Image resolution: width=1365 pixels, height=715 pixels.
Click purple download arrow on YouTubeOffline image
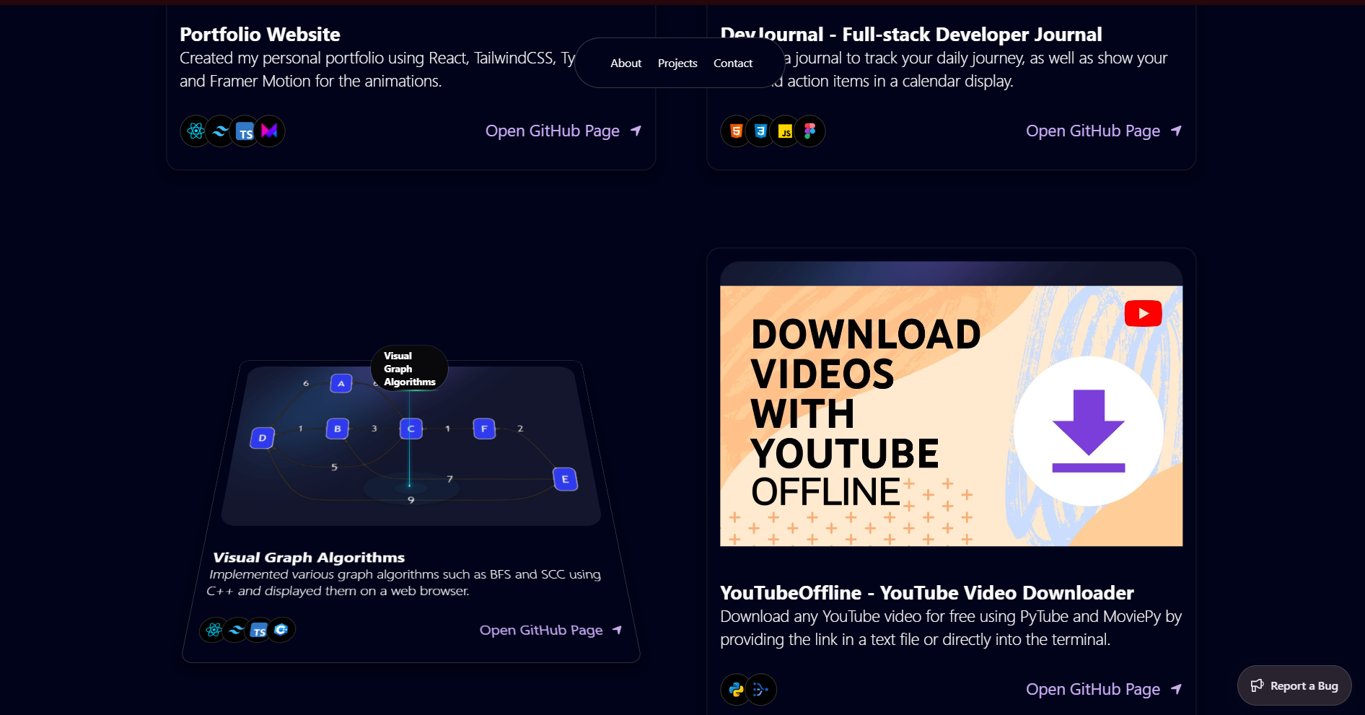point(1089,431)
